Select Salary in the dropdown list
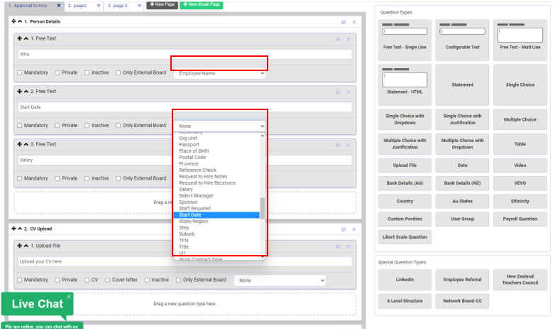Screen dimensions: 555x331 point(216,189)
